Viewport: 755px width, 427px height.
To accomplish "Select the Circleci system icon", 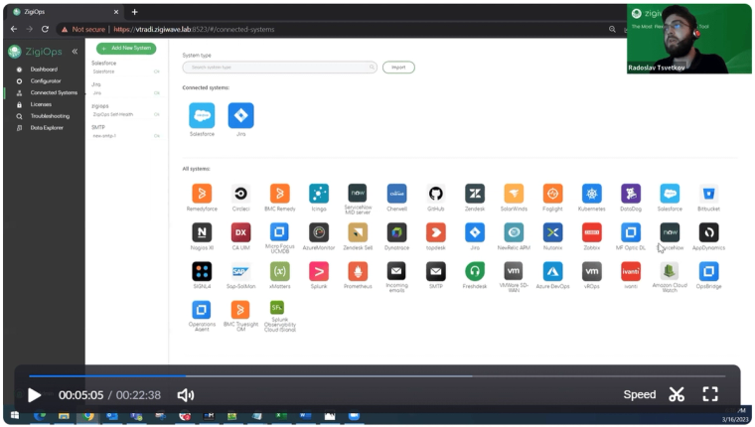I will tap(240, 194).
